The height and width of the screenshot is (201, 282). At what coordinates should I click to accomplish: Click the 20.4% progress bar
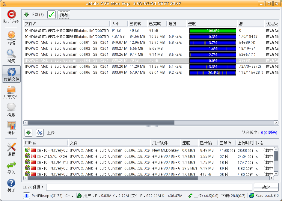(x=213, y=72)
